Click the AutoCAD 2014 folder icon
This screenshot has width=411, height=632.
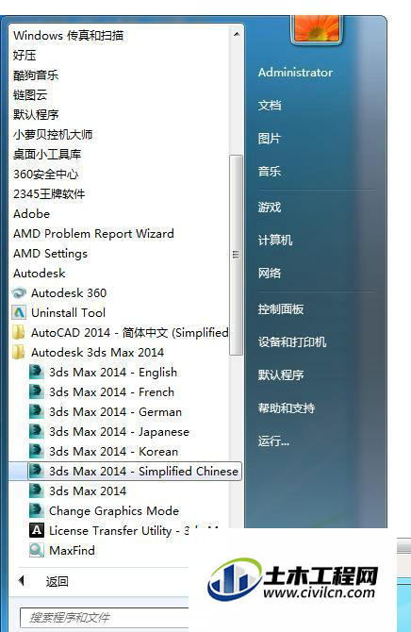pyautogui.click(x=19, y=333)
